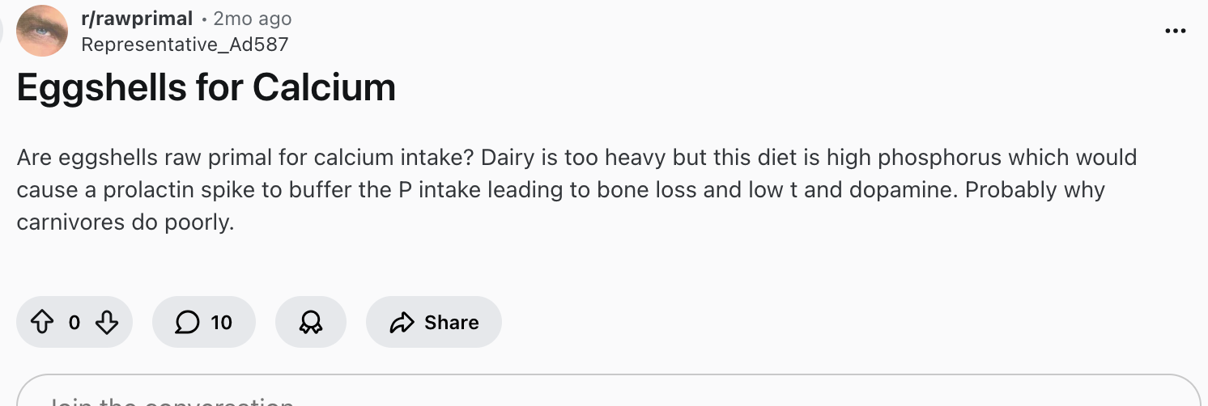Open the three-dot post options menu

(1175, 31)
